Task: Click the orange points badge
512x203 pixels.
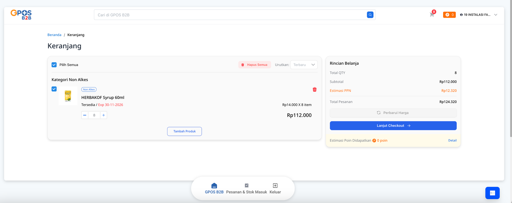Action: pyautogui.click(x=449, y=15)
